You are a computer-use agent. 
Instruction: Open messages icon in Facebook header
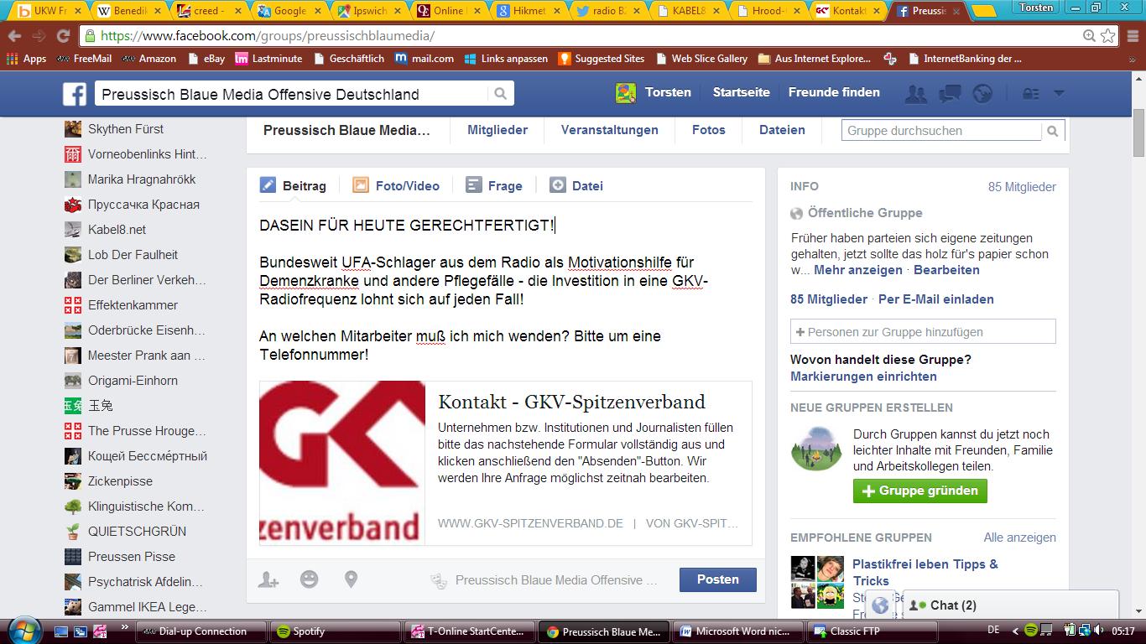950,94
